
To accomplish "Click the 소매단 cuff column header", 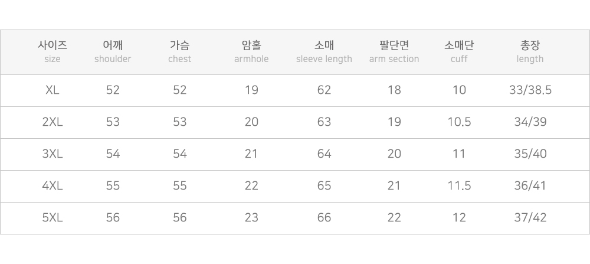I will pos(459,51).
